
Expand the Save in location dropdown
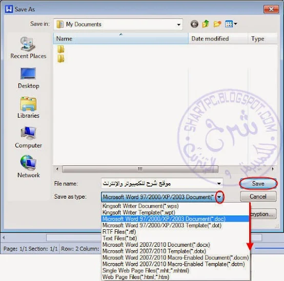[178, 25]
